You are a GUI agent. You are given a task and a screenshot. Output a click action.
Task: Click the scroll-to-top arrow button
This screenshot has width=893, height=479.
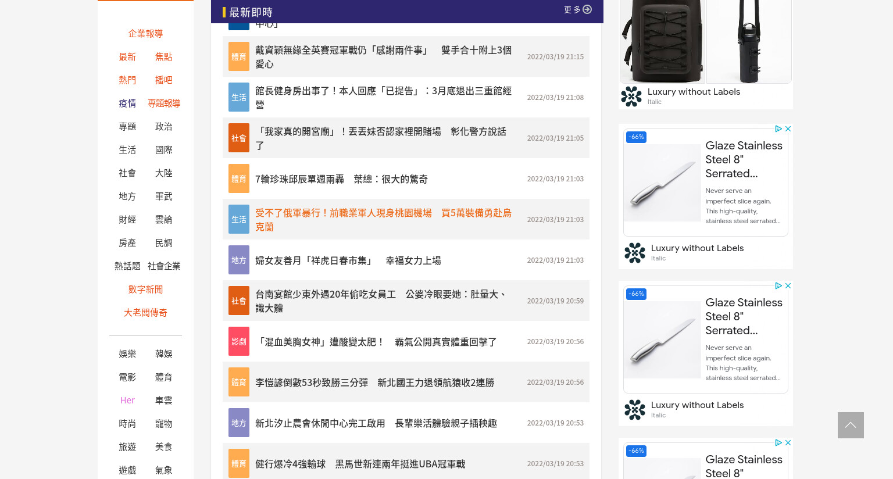pyautogui.click(x=851, y=425)
